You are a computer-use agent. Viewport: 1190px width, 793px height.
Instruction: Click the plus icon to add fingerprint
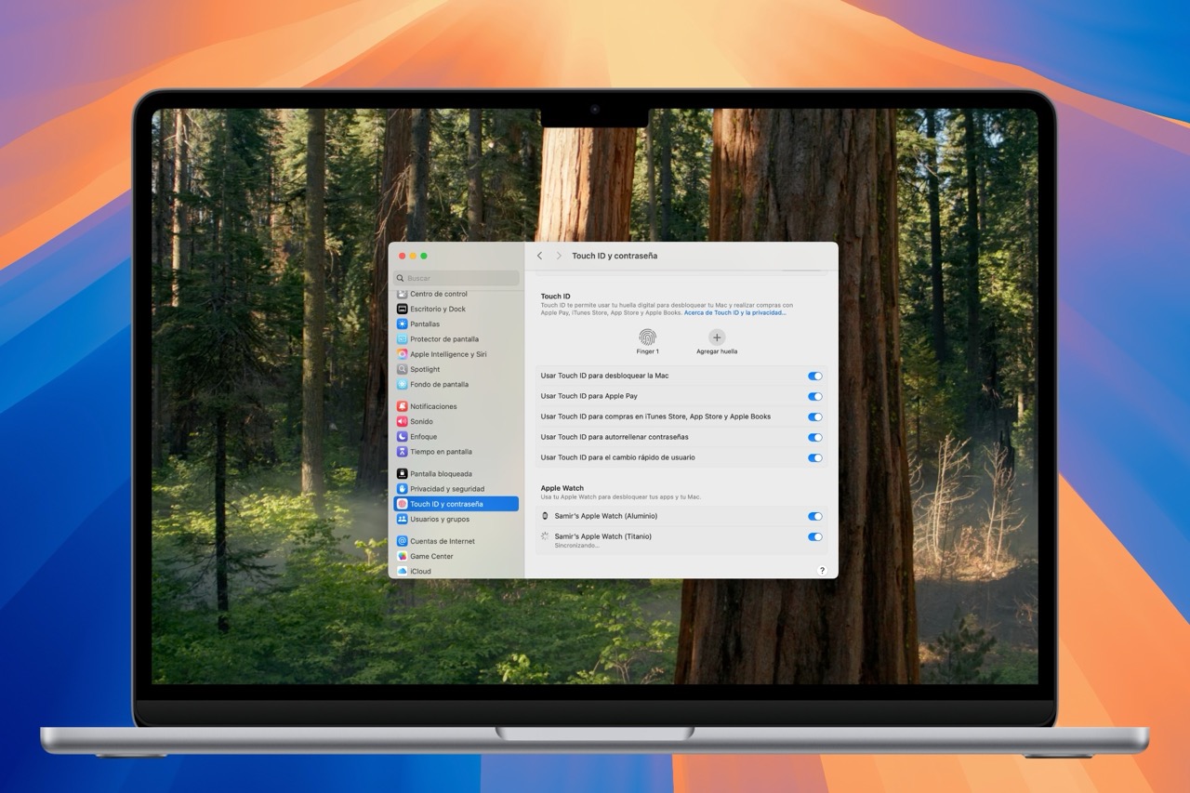(717, 337)
